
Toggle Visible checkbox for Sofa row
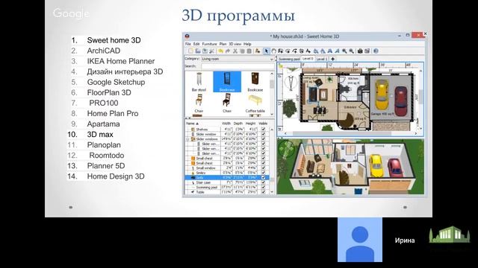click(x=263, y=177)
